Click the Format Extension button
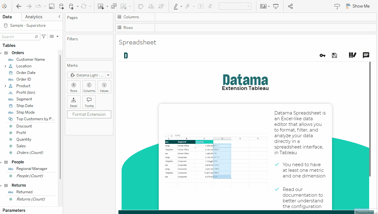The image size is (378, 214). point(89,114)
